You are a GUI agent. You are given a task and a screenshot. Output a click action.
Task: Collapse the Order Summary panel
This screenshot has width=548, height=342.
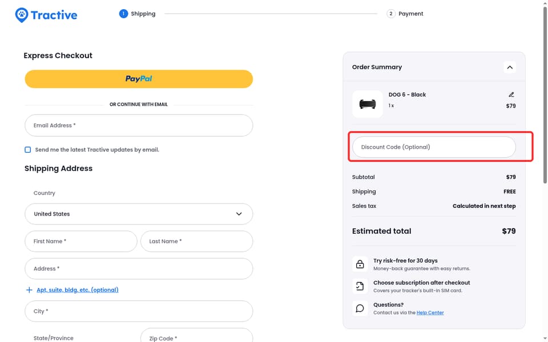pos(510,67)
